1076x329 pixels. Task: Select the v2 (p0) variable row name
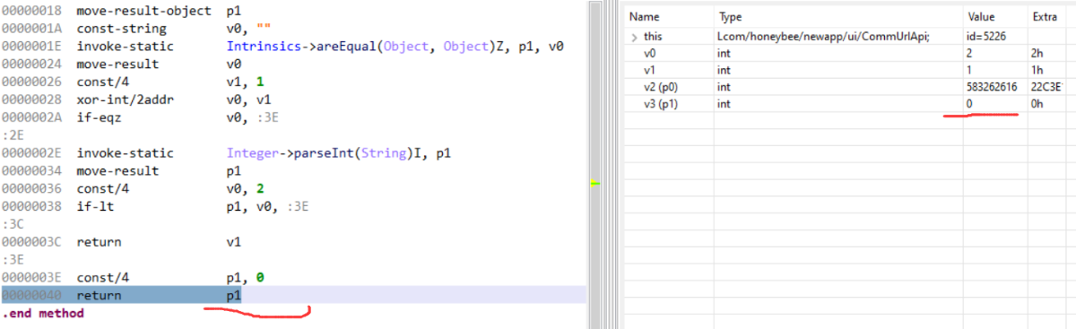(x=662, y=88)
